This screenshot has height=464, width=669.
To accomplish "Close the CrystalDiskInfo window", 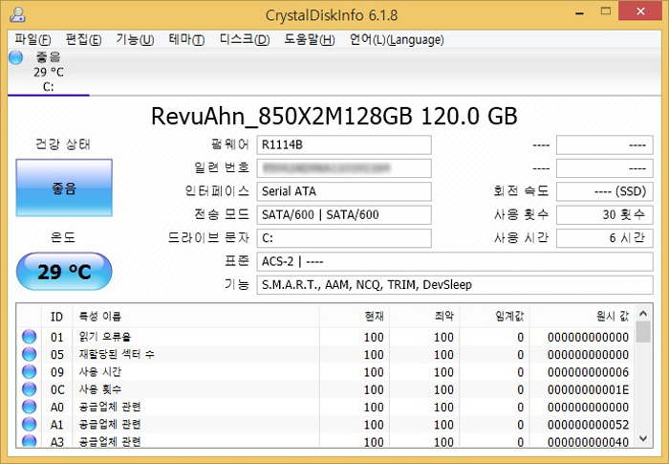I will point(640,11).
